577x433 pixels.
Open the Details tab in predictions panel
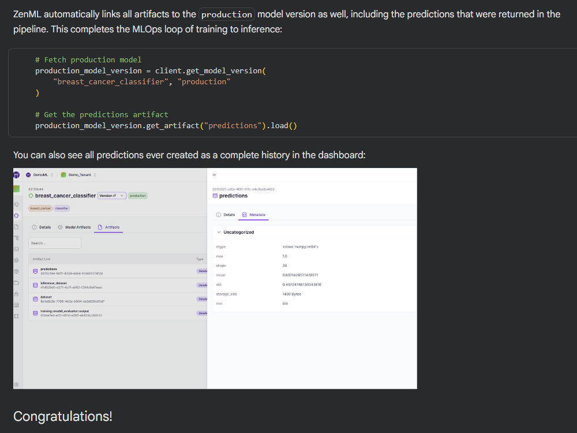tap(226, 215)
